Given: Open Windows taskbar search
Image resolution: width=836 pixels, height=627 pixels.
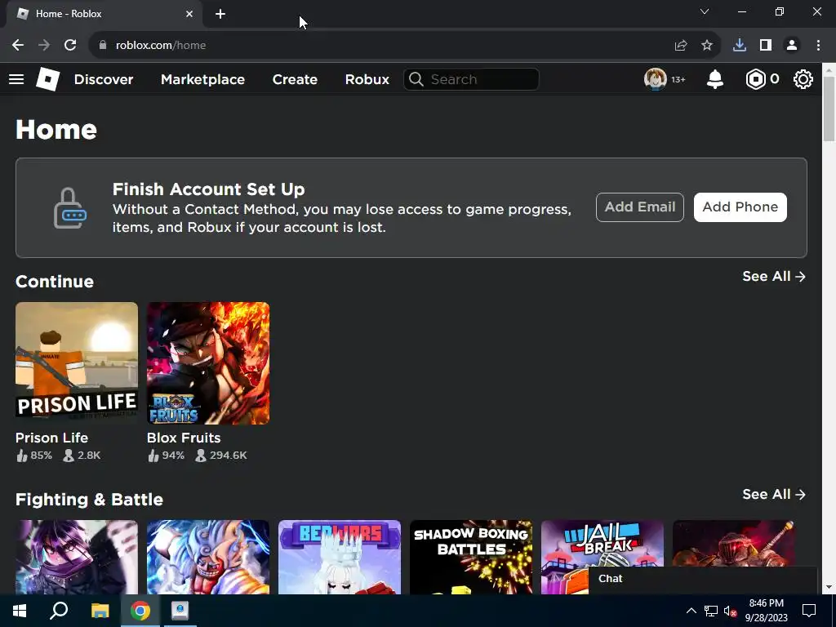Looking at the screenshot, I should coord(59,611).
